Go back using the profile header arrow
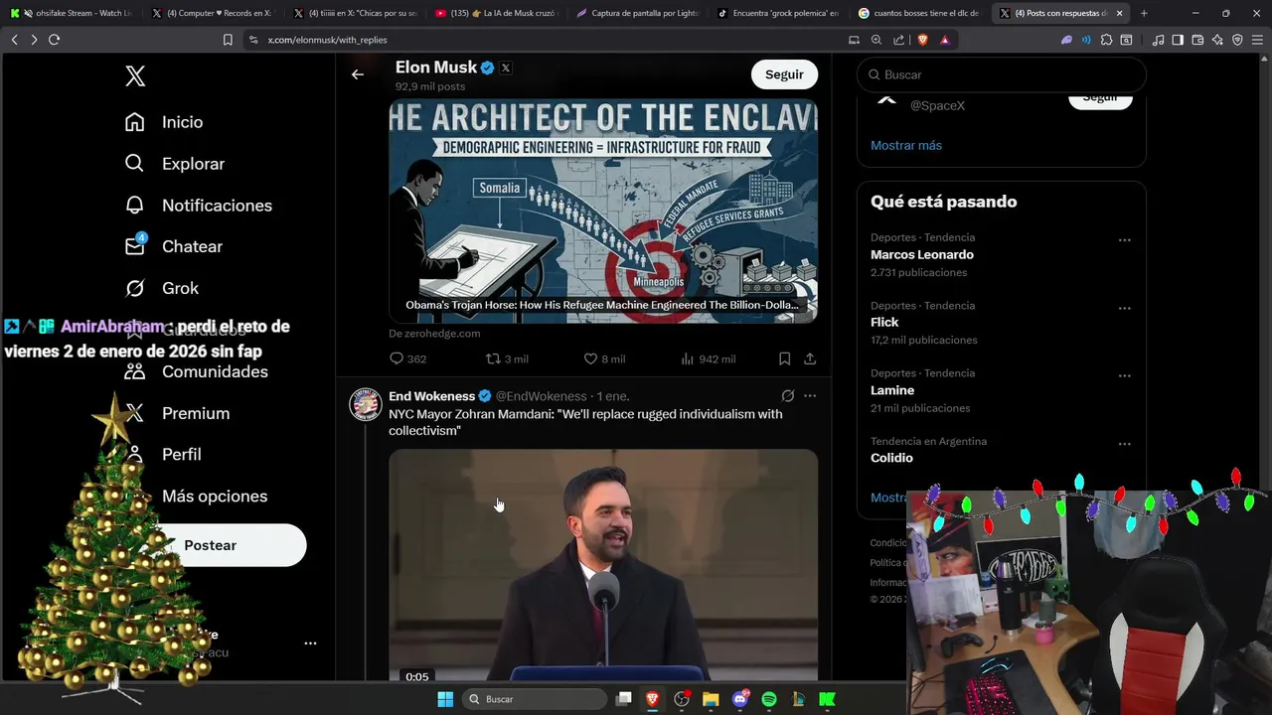 [358, 74]
